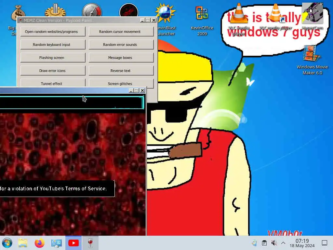Click the Message boxes payload button

121,58
